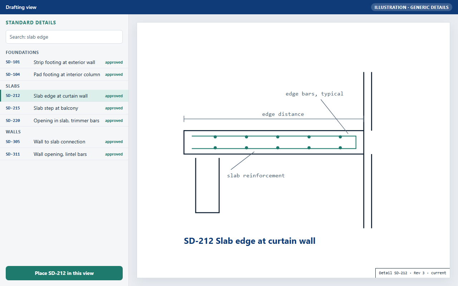Viewport: 458px width, 286px height.
Task: Click the Drafting view header title
Action: click(21, 7)
